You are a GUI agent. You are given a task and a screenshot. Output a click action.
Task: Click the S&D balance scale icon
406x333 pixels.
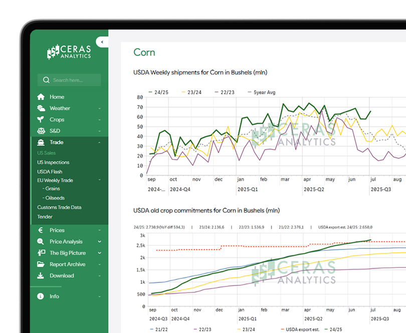(41, 131)
